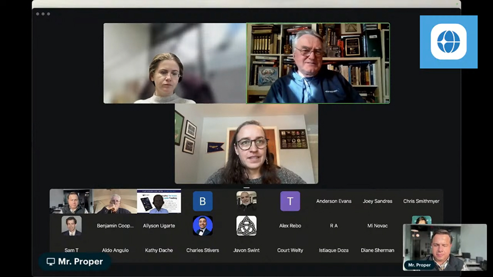Select the shared presentation slide thumbnail
Viewport: 493px width, 277px height.
159,201
